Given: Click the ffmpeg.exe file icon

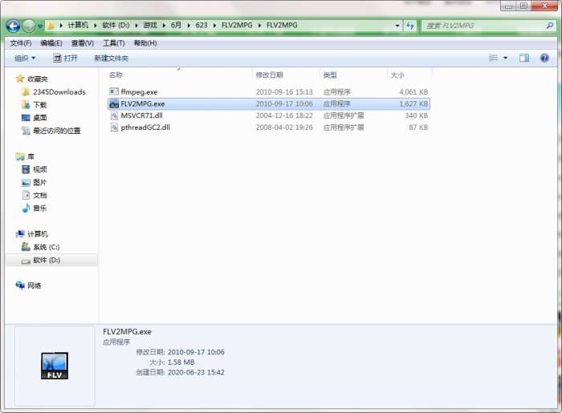Looking at the screenshot, I should [x=114, y=91].
